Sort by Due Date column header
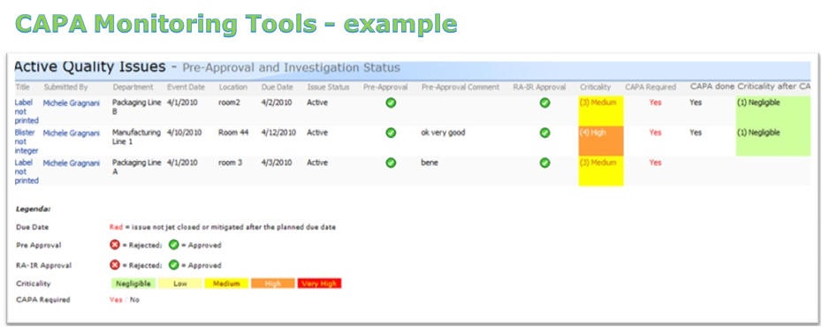 tap(278, 87)
